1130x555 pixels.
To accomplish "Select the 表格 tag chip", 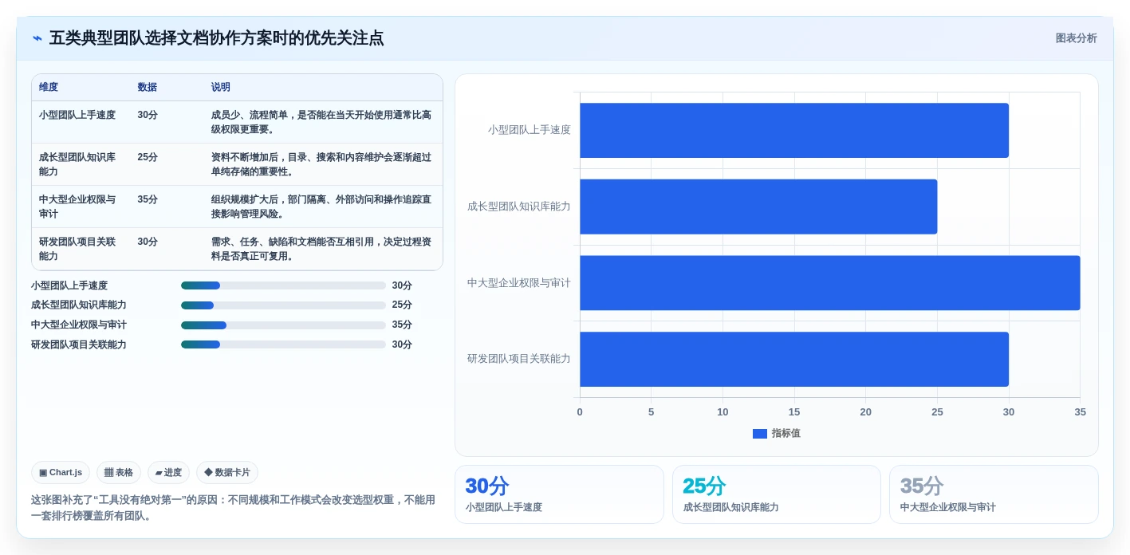I will coord(119,472).
